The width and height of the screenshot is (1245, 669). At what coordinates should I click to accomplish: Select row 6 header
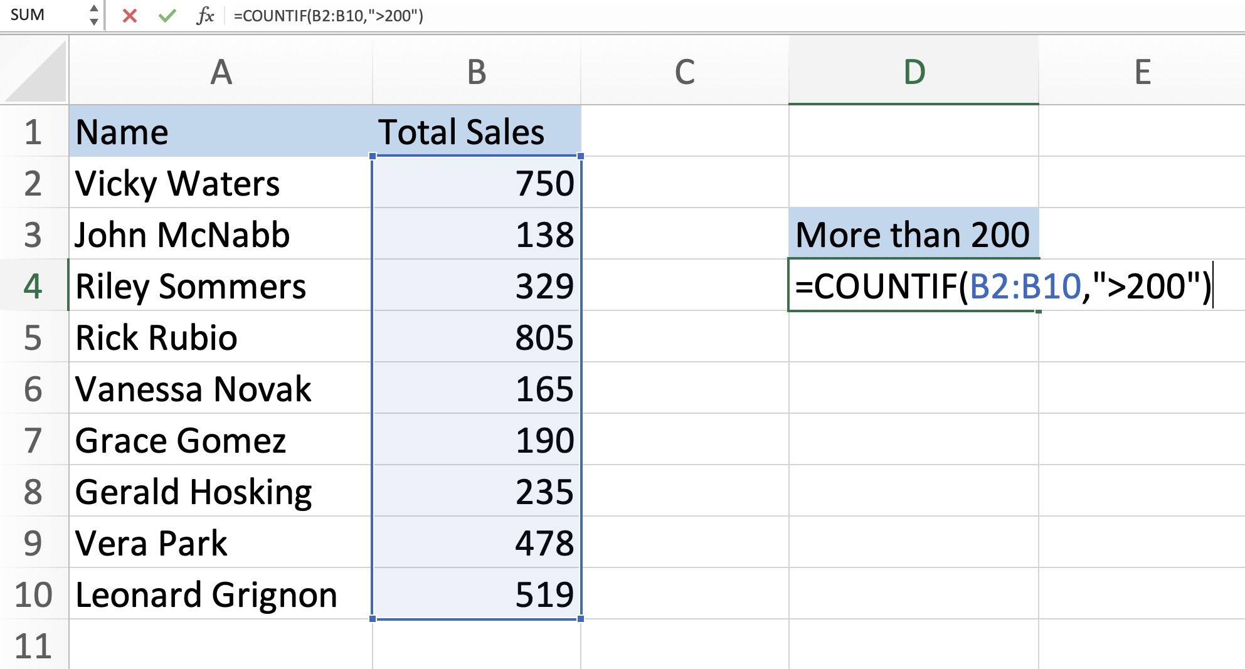pos(34,389)
